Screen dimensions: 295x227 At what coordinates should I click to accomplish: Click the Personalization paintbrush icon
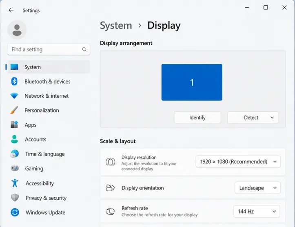(x=14, y=110)
